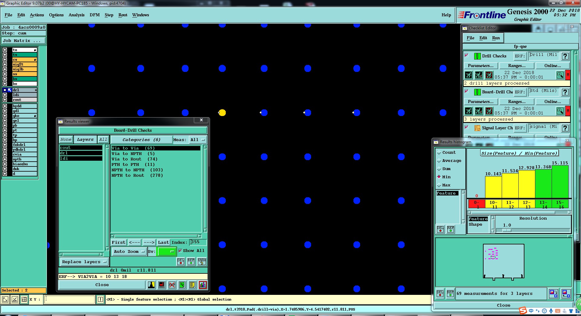Click the Size(Feature) / Min(Feature) title selector
Screen dimensions: 581x316
519,153
